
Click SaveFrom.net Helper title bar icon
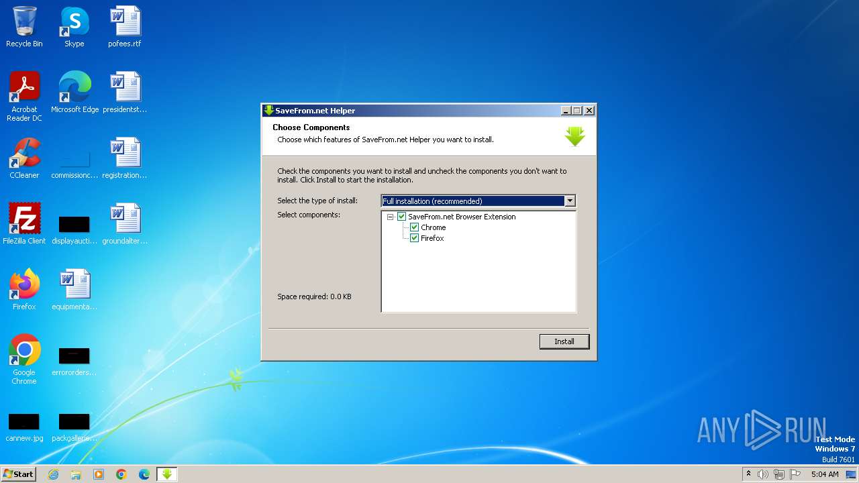click(x=268, y=111)
